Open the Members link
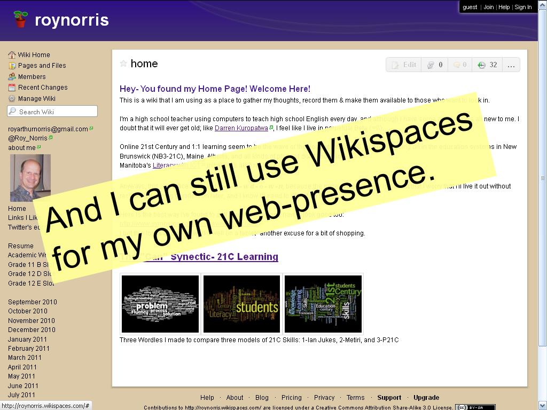Viewport: 547px width, 410px height. point(32,77)
